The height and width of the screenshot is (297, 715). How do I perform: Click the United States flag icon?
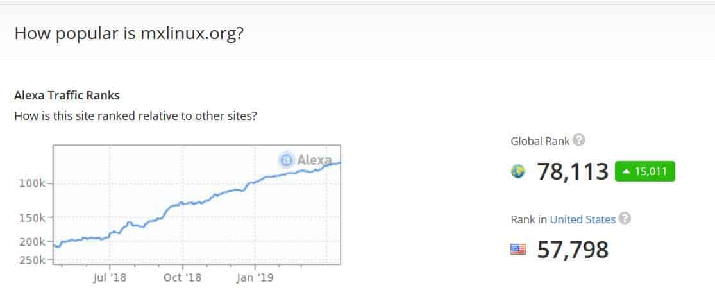[518, 249]
